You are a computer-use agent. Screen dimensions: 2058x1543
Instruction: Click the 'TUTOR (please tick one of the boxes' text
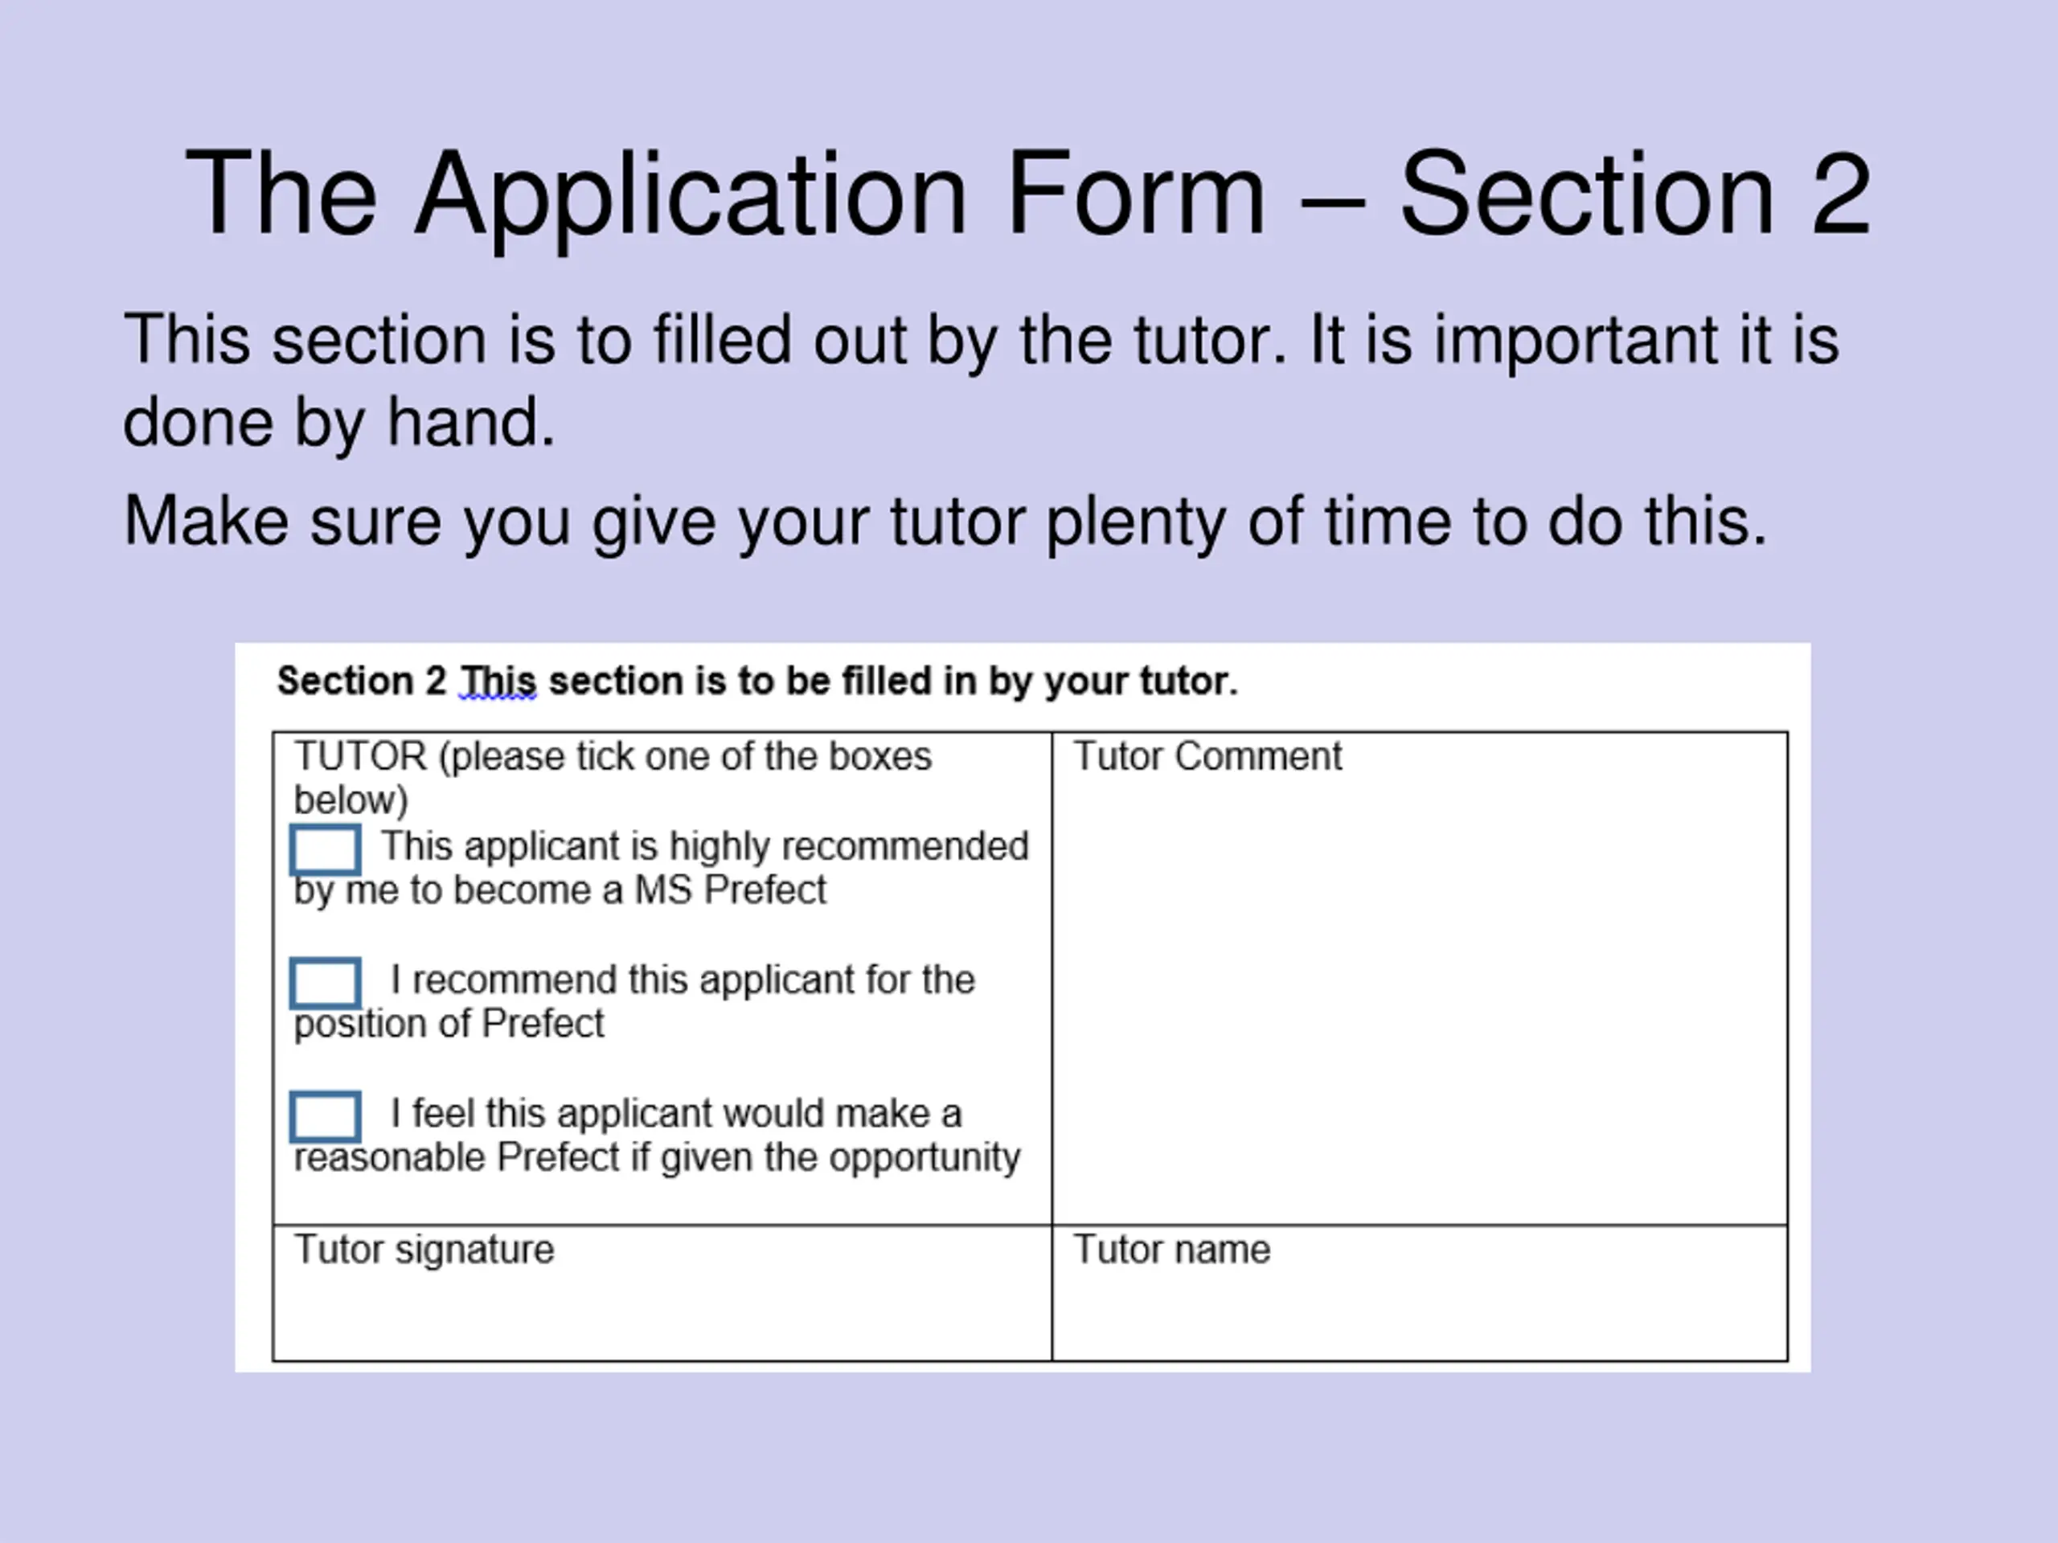pyautogui.click(x=613, y=757)
